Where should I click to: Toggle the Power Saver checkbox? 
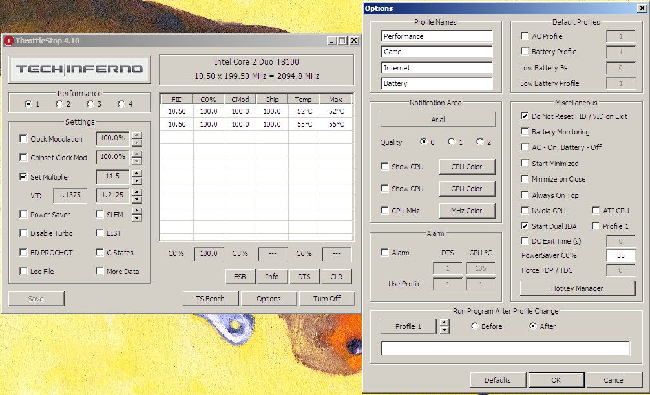tap(24, 214)
